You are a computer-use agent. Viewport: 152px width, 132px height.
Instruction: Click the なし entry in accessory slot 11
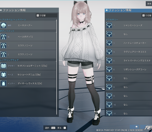pyautogui.click(x=129, y=113)
